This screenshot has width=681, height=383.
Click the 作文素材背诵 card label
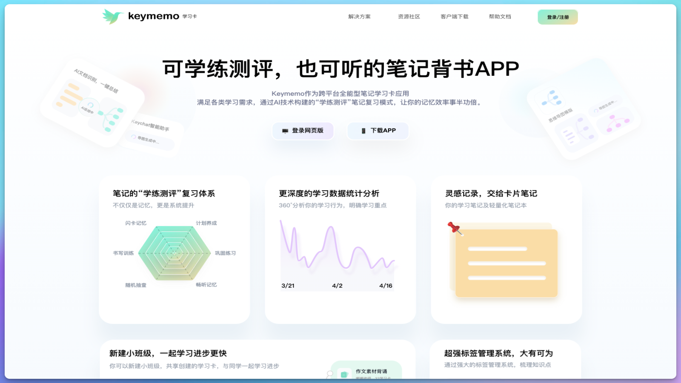click(372, 372)
